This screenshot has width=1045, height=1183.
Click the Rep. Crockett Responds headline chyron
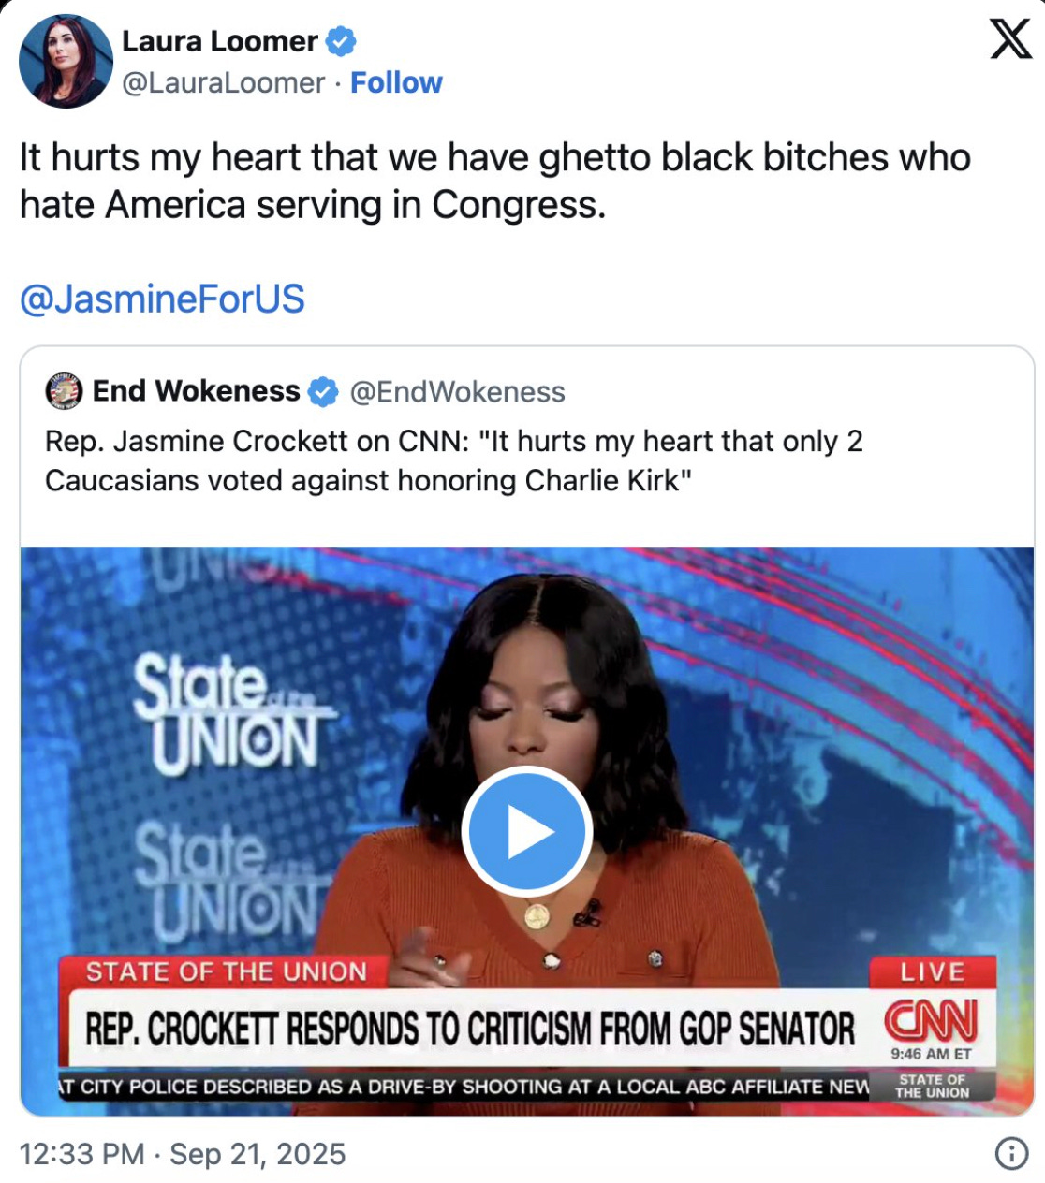coord(470,1029)
